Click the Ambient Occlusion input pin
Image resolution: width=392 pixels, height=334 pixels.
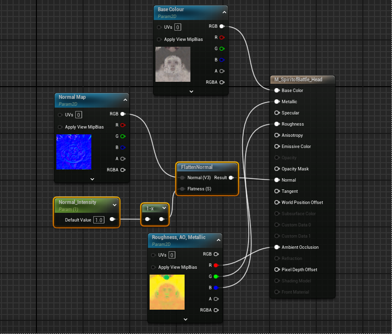tap(277, 247)
